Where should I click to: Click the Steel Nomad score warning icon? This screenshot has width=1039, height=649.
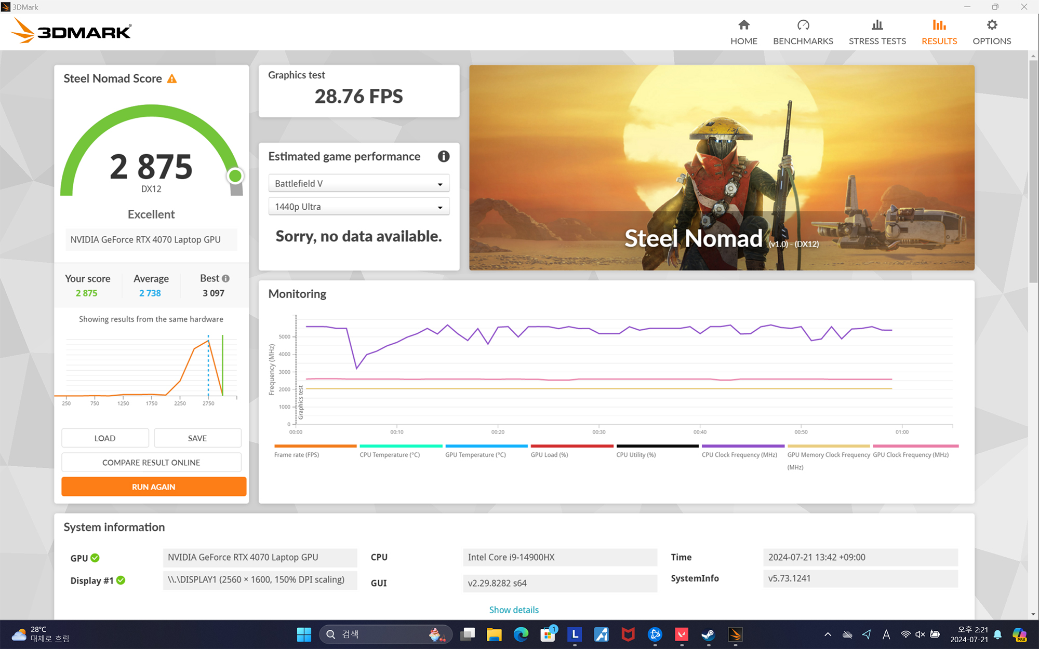pos(172,79)
